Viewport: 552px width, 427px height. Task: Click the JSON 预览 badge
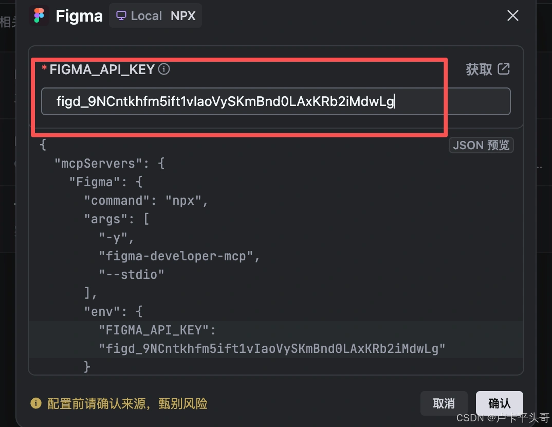pos(481,145)
